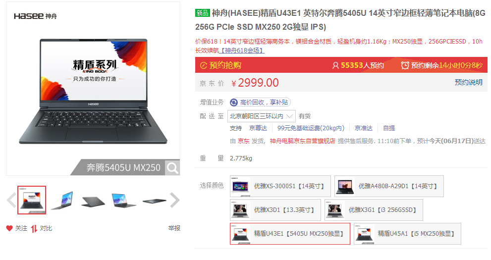Select the second laptop side-view thumbnail
The width and height of the screenshot is (491, 260).
62,200
